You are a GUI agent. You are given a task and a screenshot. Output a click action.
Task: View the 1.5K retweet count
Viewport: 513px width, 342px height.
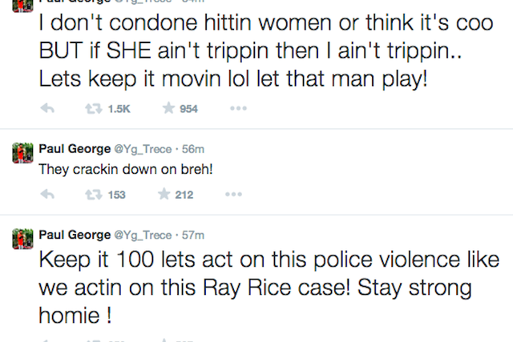[x=119, y=109]
